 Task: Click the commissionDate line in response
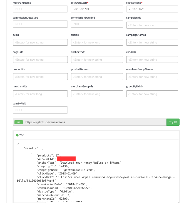(62, 184)
